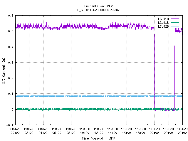Click the LCL41B legend label

[163, 23]
